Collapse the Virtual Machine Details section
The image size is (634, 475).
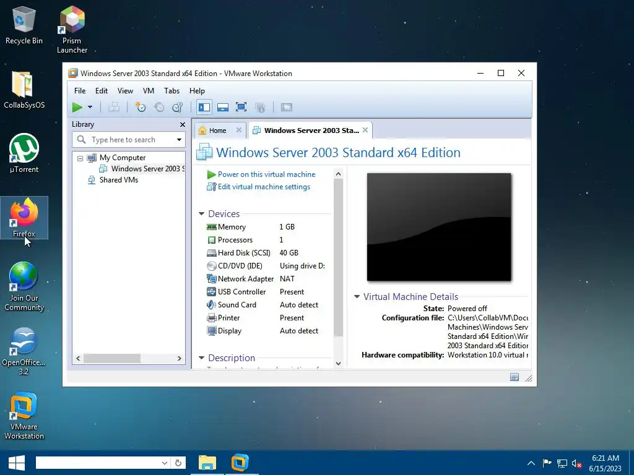(x=357, y=296)
